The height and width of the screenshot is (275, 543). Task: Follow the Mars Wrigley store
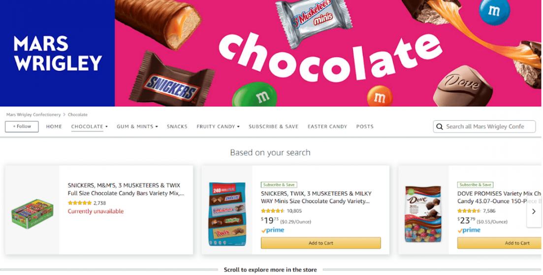coord(22,127)
